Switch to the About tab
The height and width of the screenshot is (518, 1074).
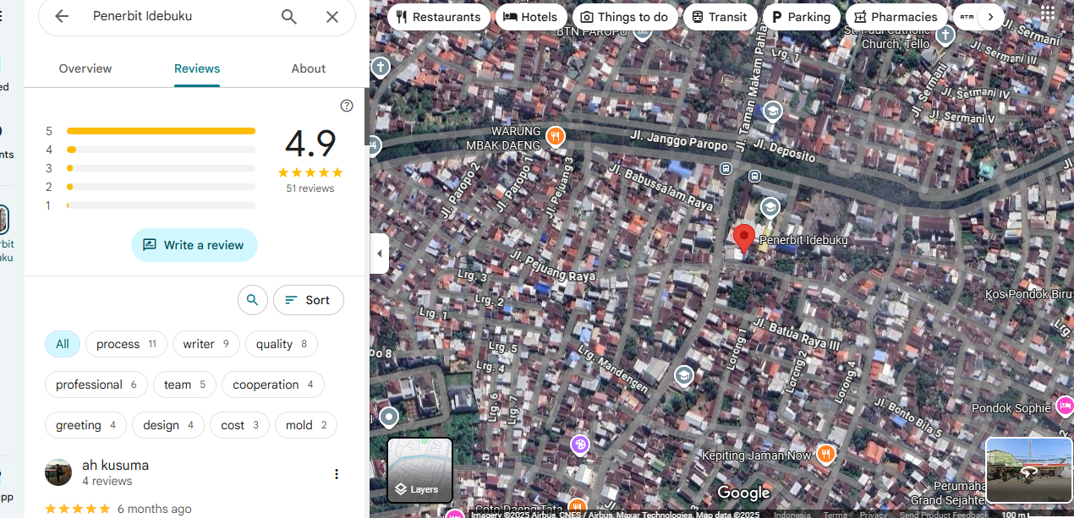(x=309, y=68)
